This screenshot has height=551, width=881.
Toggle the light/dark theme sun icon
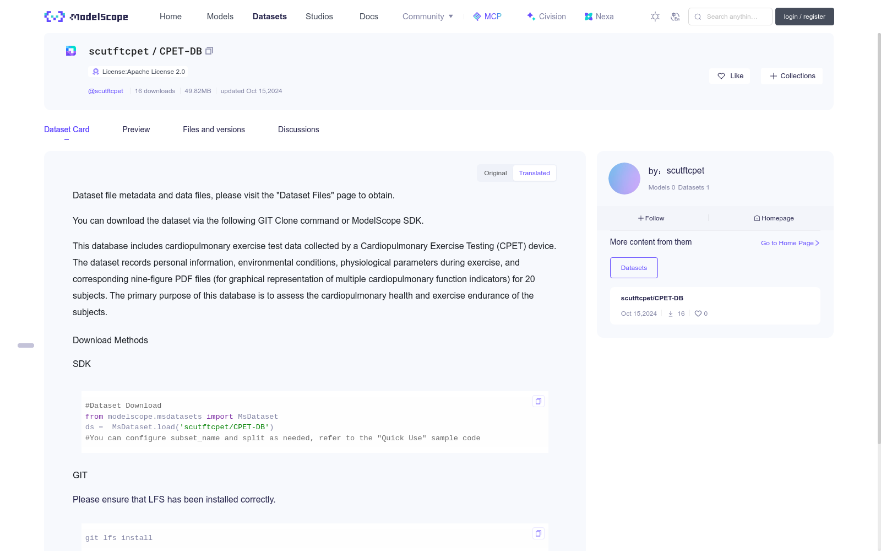click(x=655, y=17)
